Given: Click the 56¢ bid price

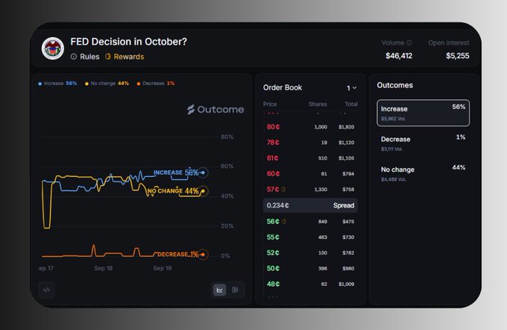Looking at the screenshot, I should 273,222.
